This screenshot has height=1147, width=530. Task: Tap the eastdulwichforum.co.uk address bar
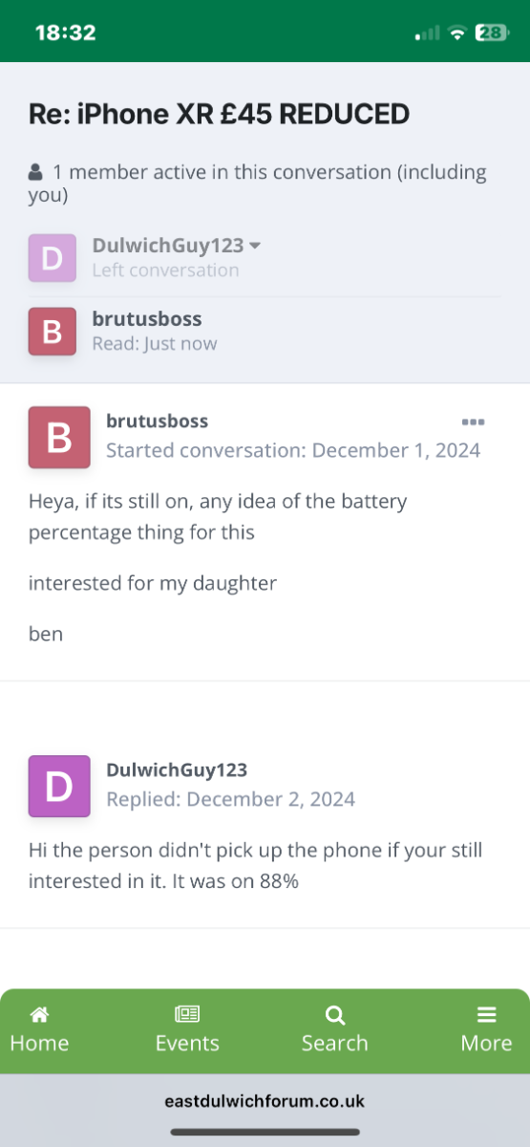pos(265,1101)
